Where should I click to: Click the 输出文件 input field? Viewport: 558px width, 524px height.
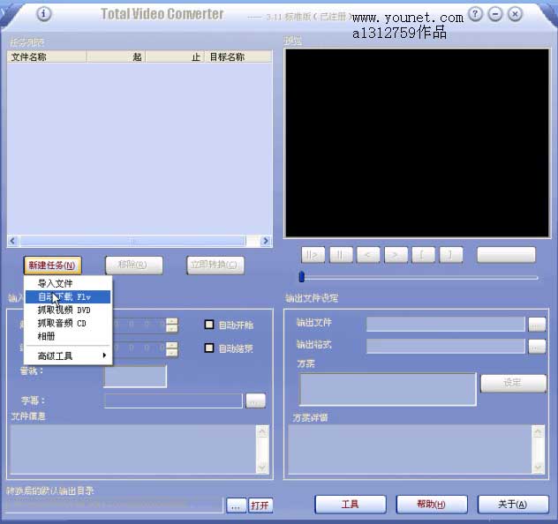(446, 325)
